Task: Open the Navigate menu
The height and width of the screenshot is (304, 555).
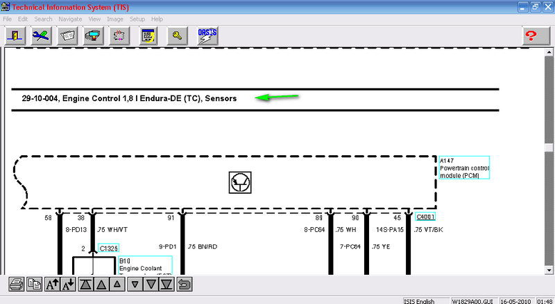Action: pos(70,19)
